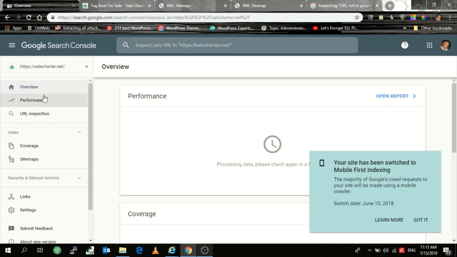Expand the Security & Manual Actions section
The height and width of the screenshot is (257, 457).
pos(79,178)
